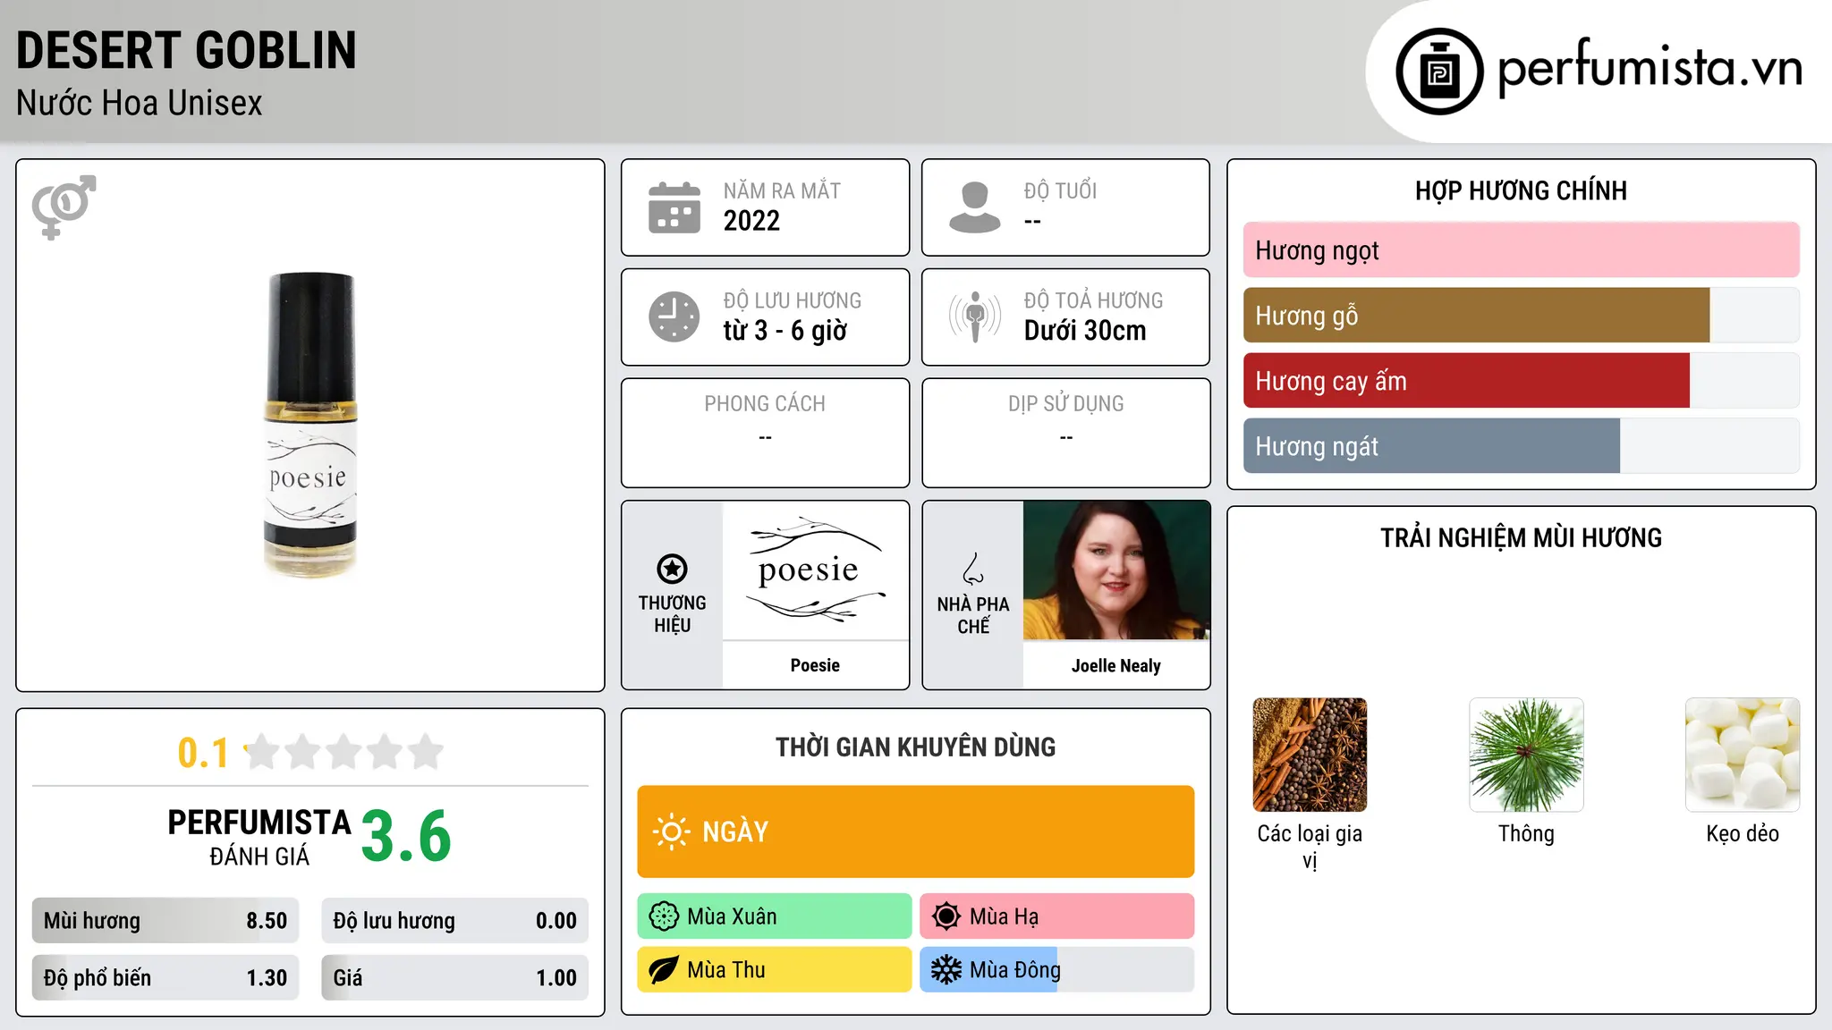
Task: Click the projection value Dưới 30cm
Action: (x=1085, y=331)
